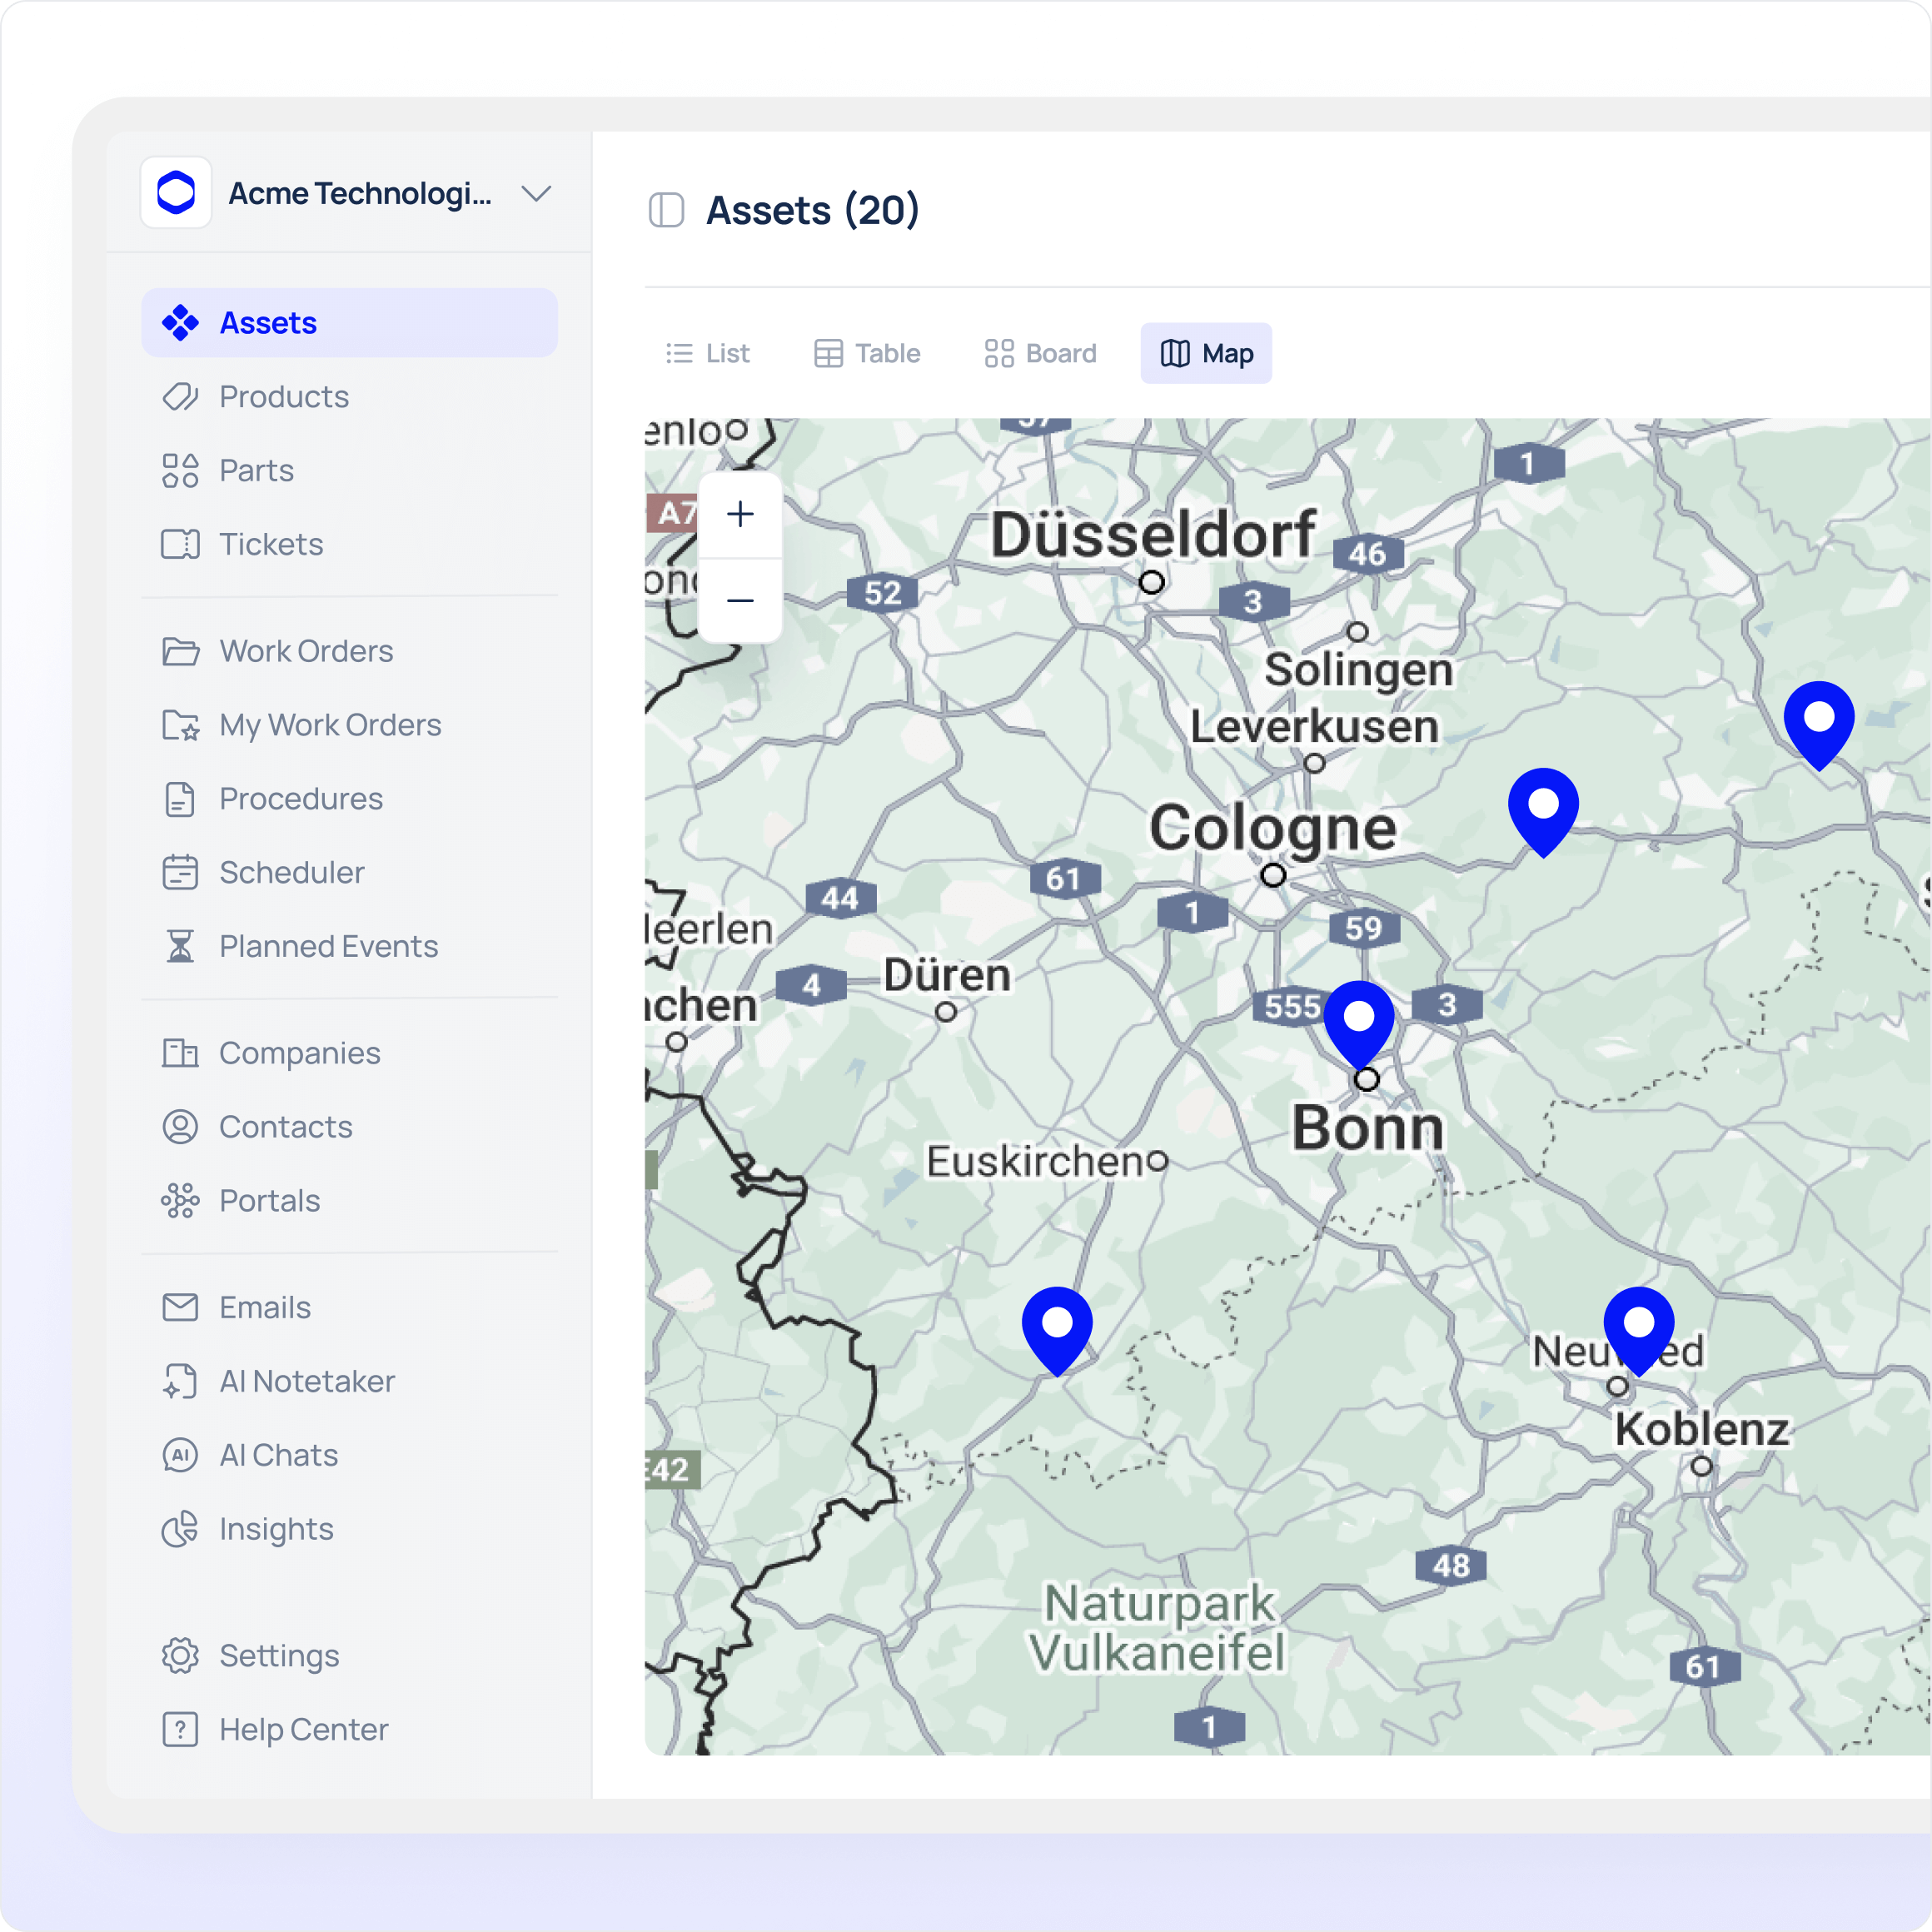Select the map pin near Neuwied

pyautogui.click(x=1638, y=1326)
